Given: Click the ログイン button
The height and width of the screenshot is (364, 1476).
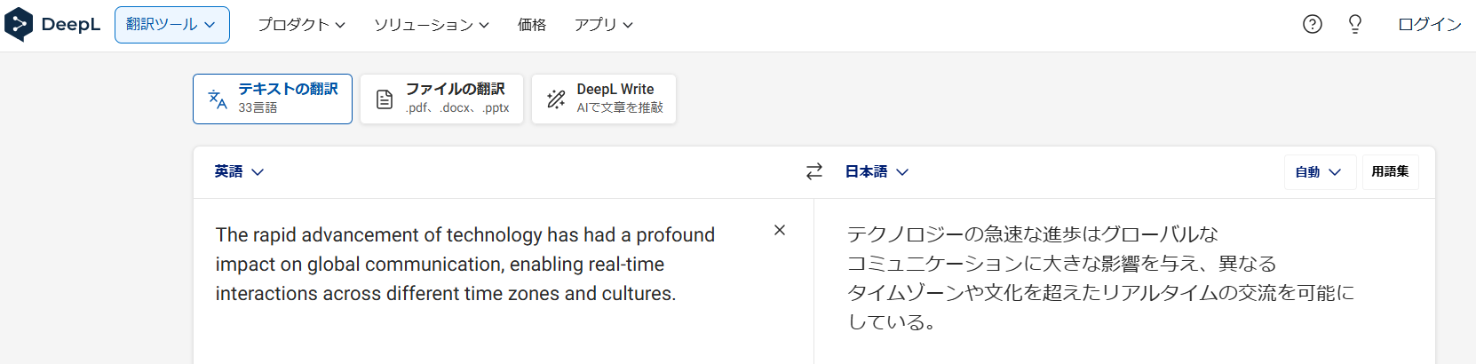Looking at the screenshot, I should pos(1429,25).
